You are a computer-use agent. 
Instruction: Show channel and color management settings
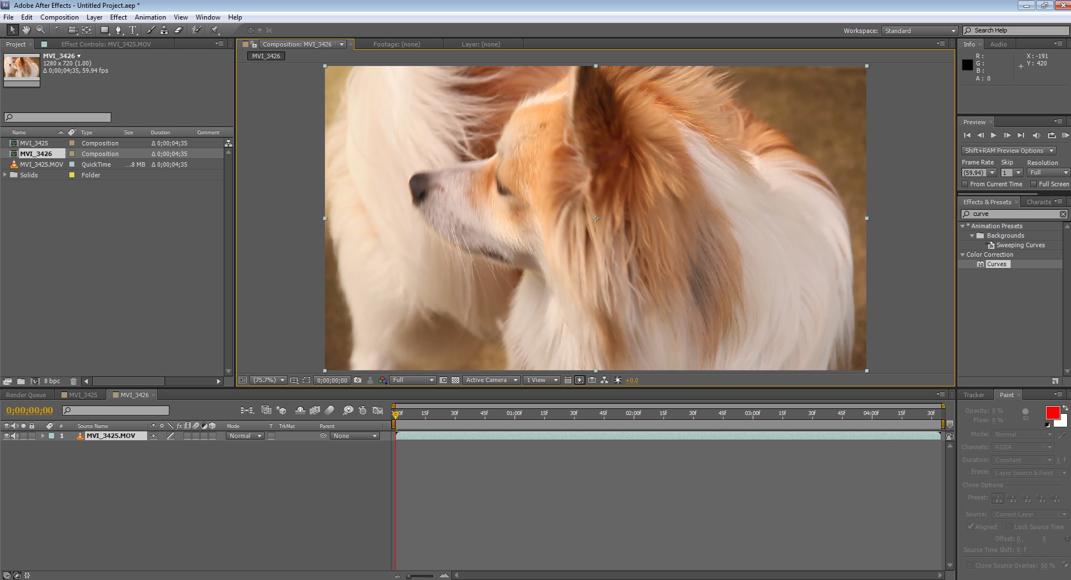click(383, 380)
